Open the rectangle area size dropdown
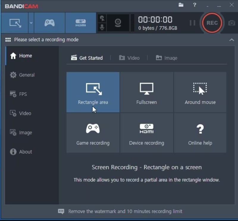The width and height of the screenshot is (238, 221). pyautogui.click(x=31, y=23)
